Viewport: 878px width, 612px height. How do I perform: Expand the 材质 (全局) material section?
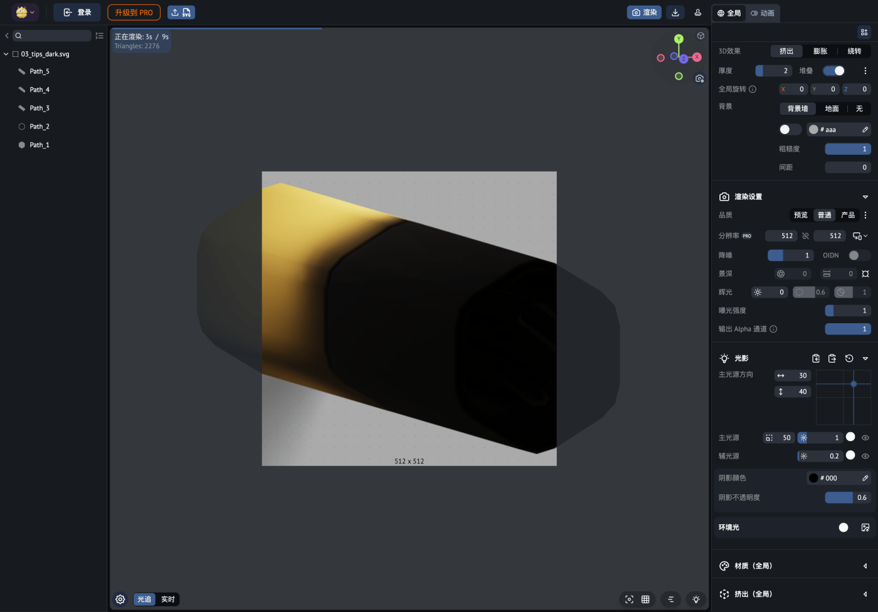tap(865, 566)
